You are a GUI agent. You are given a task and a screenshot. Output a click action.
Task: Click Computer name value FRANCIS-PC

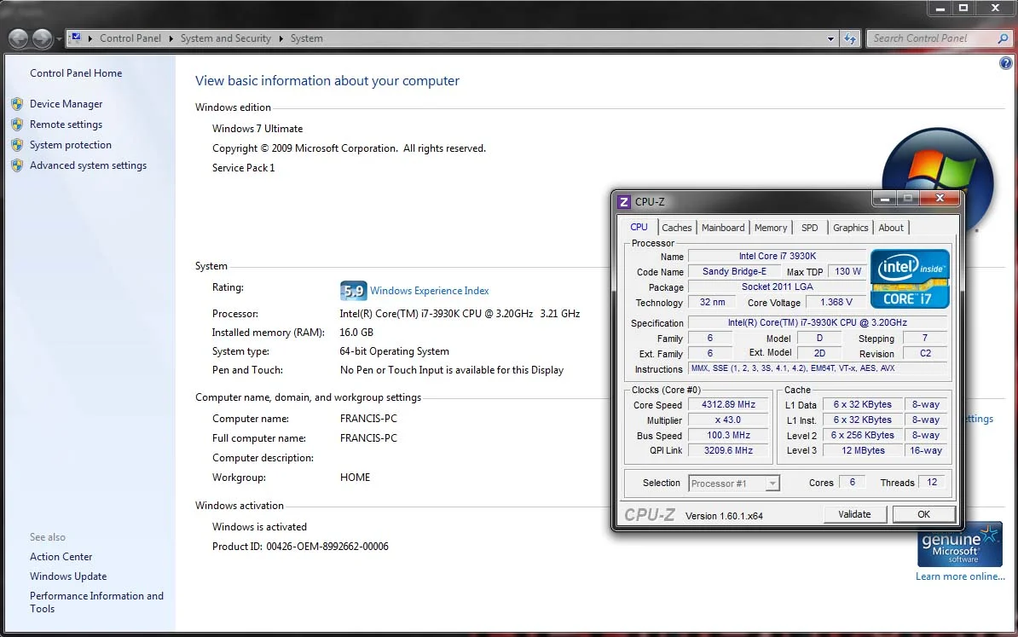(x=368, y=419)
